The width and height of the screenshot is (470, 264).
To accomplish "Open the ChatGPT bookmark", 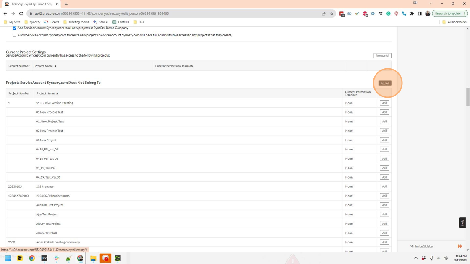I will pos(121,22).
